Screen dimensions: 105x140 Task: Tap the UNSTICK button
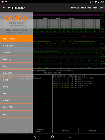point(66,131)
